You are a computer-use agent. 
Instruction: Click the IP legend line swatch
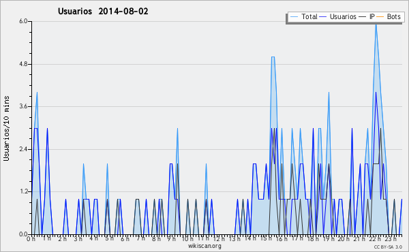tap(363, 17)
